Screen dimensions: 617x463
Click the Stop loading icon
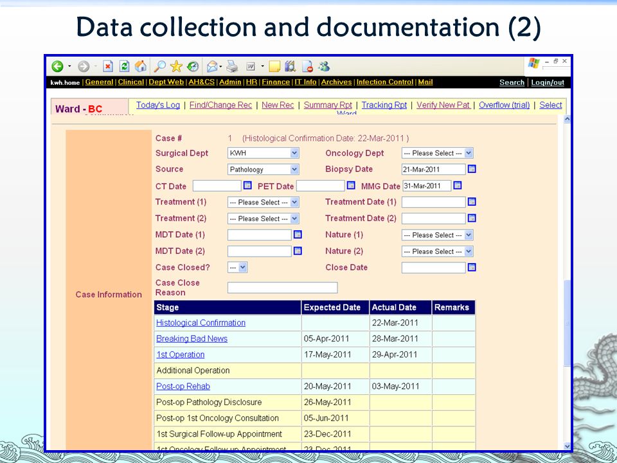pos(108,66)
